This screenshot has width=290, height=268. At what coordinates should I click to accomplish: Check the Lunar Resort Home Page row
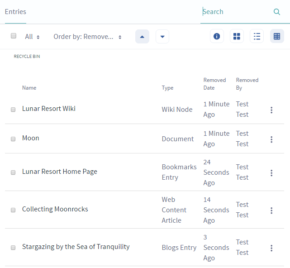click(x=13, y=172)
